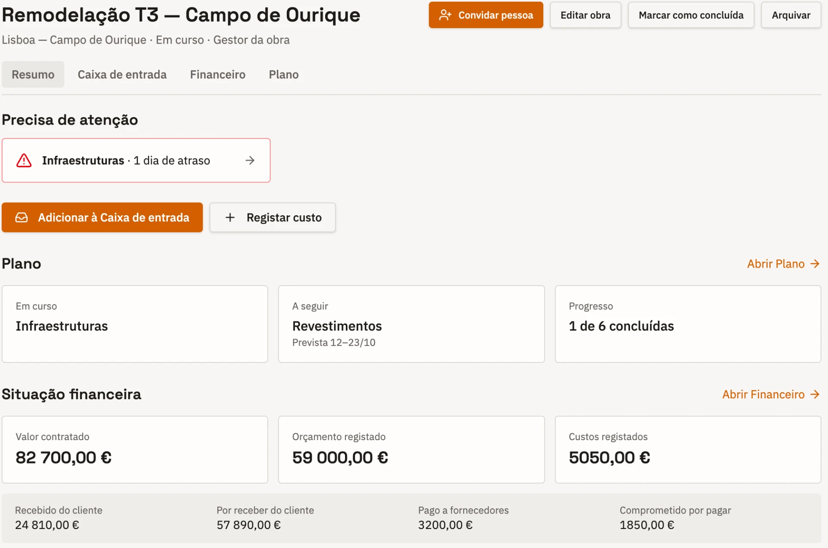
Task: Open the Progresso 1 de 6 concluídas card
Action: [x=688, y=324]
